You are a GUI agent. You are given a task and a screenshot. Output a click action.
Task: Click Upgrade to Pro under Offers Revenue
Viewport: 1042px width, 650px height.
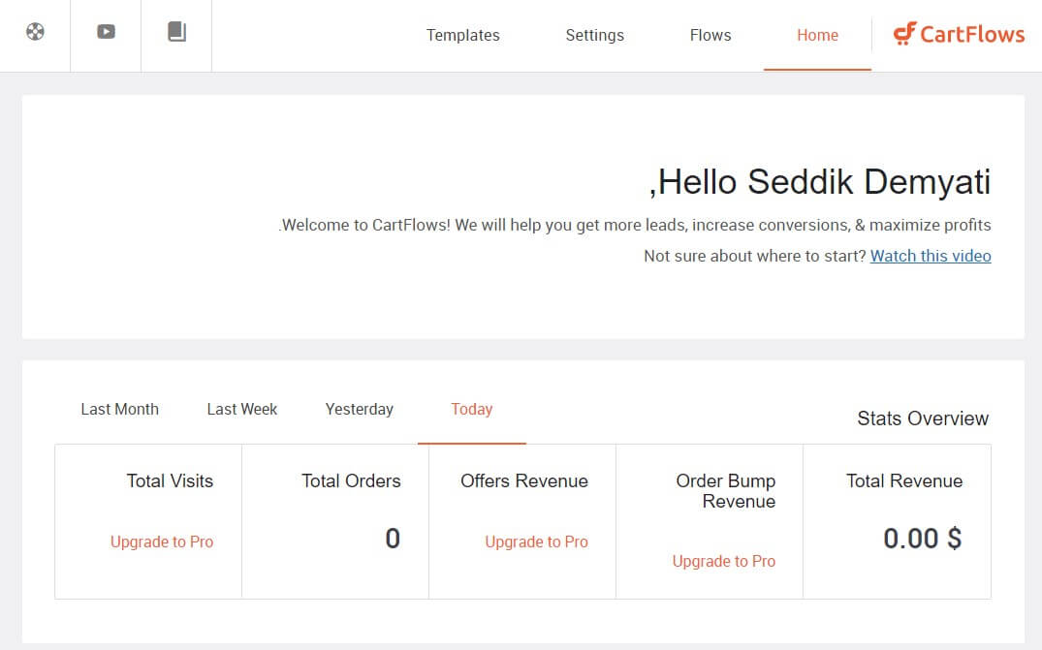(536, 542)
